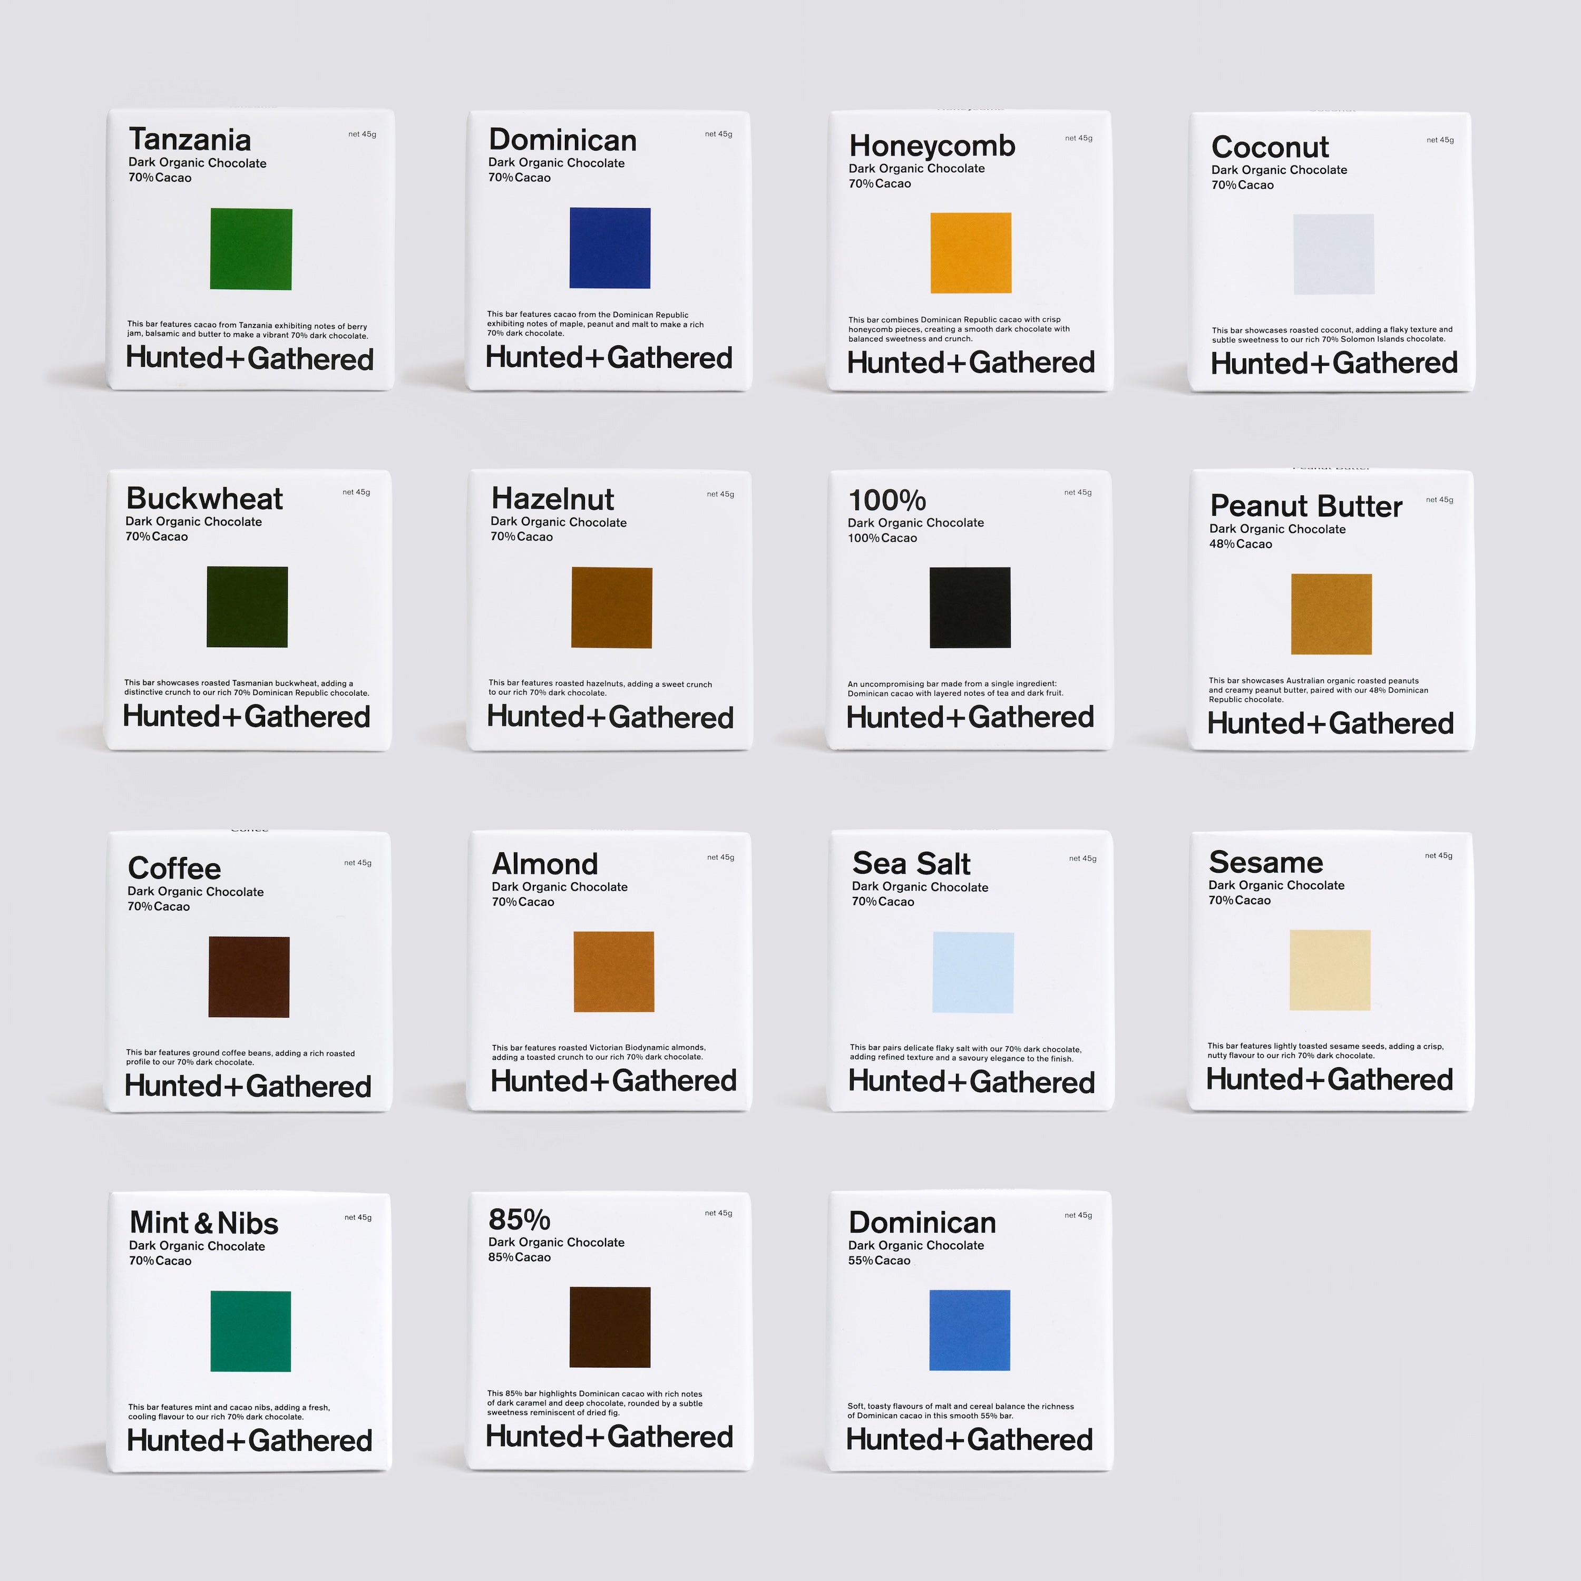This screenshot has width=1581, height=1581.
Task: Click the Sea Salt description about flaky salt
Action: (965, 1053)
